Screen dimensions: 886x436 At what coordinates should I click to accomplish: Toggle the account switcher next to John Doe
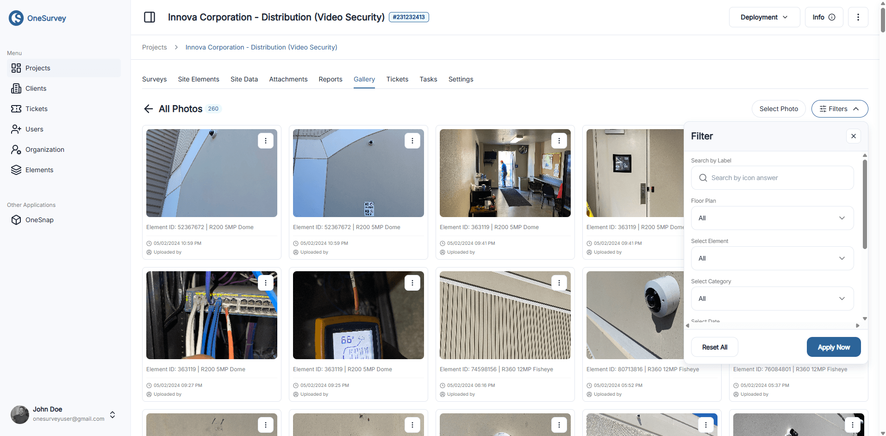(x=112, y=415)
